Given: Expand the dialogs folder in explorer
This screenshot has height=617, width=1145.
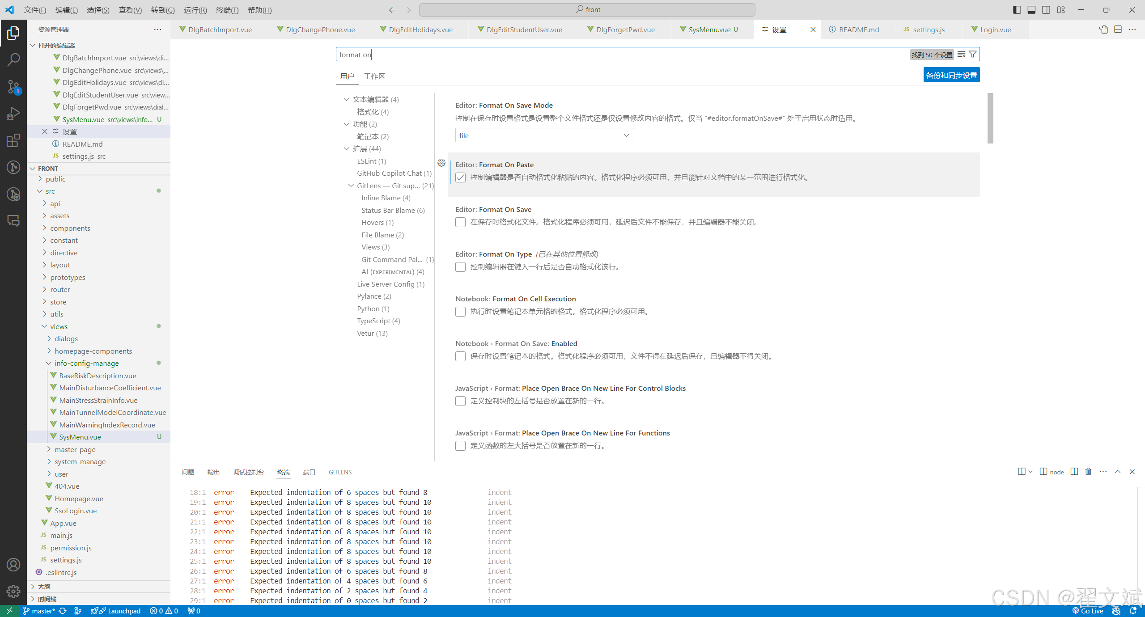Looking at the screenshot, I should pos(66,338).
